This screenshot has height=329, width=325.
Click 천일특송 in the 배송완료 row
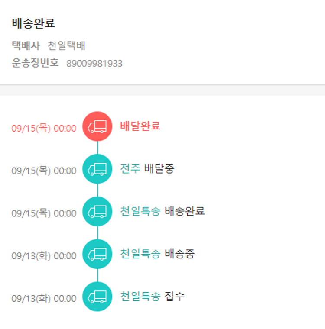point(140,211)
